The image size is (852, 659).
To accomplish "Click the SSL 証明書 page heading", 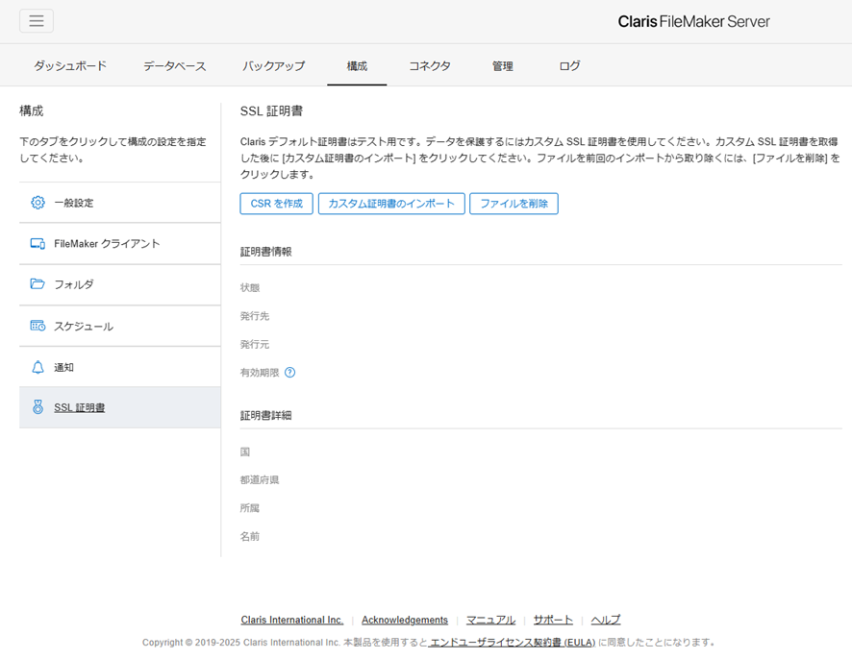I will [x=272, y=110].
